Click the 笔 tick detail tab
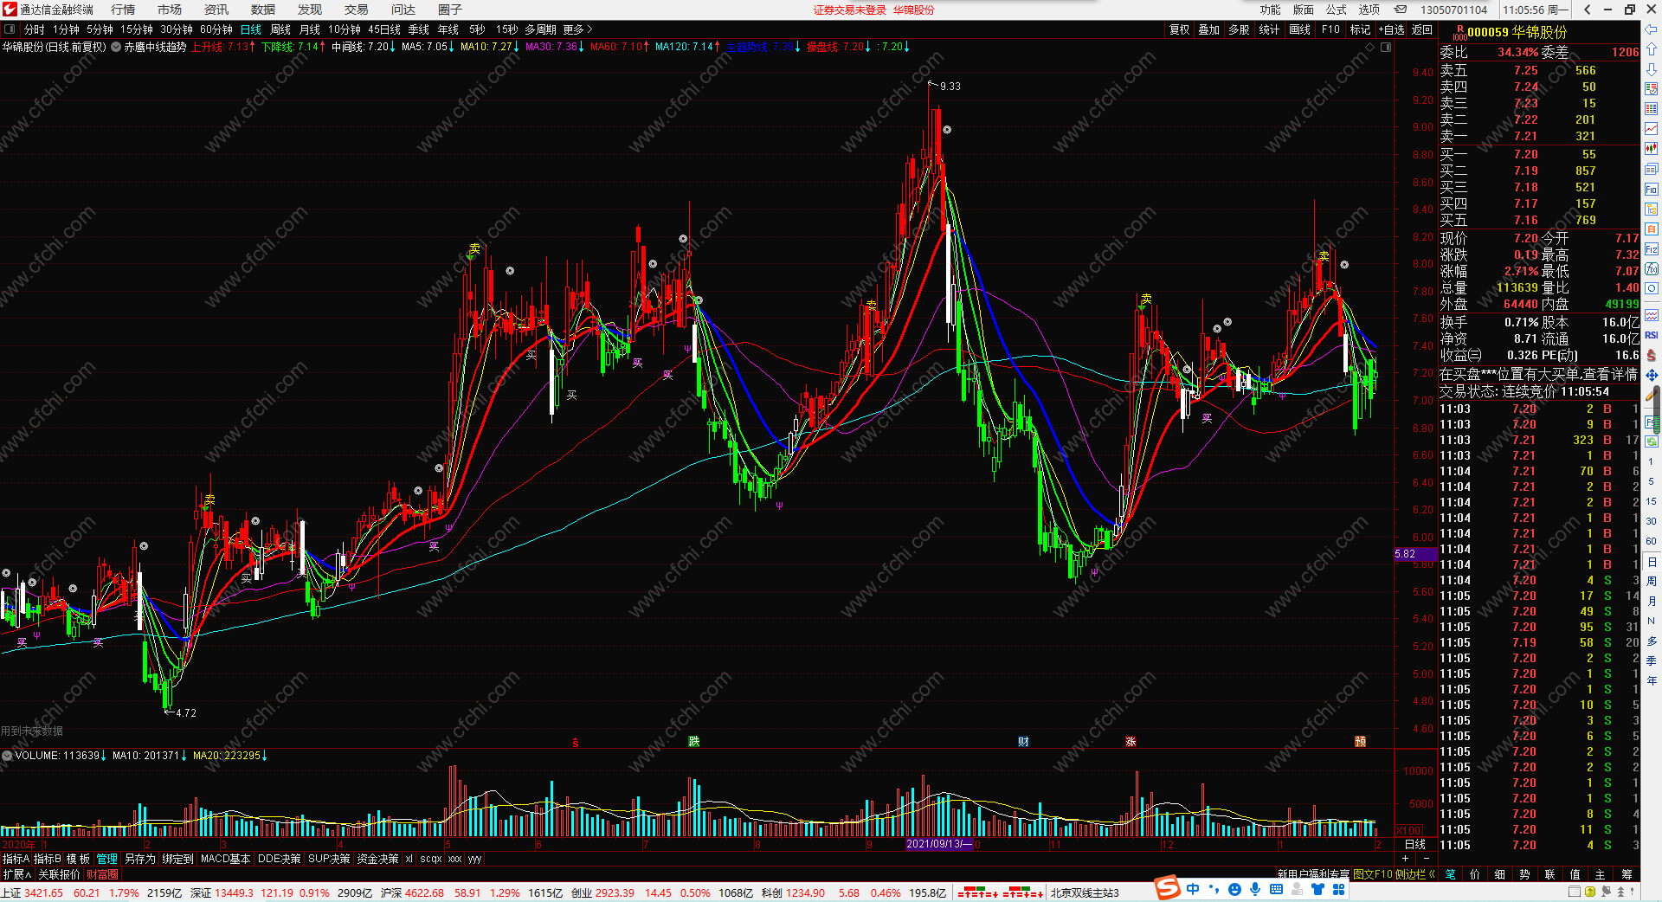Image resolution: width=1662 pixels, height=902 pixels. click(x=1451, y=874)
